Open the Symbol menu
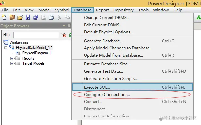The width and height of the screenshot is (201, 125). [62, 10]
